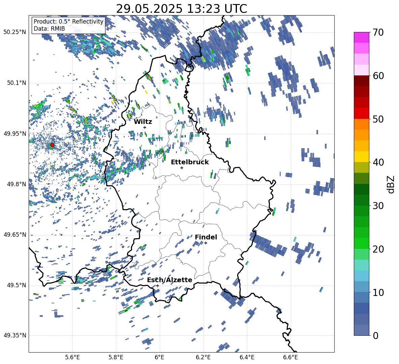Viewport: 399px width, 364px height.
Task: Click the 50.1°N latitude label
Action: [17, 83]
